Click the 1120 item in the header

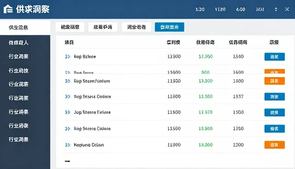220,9
